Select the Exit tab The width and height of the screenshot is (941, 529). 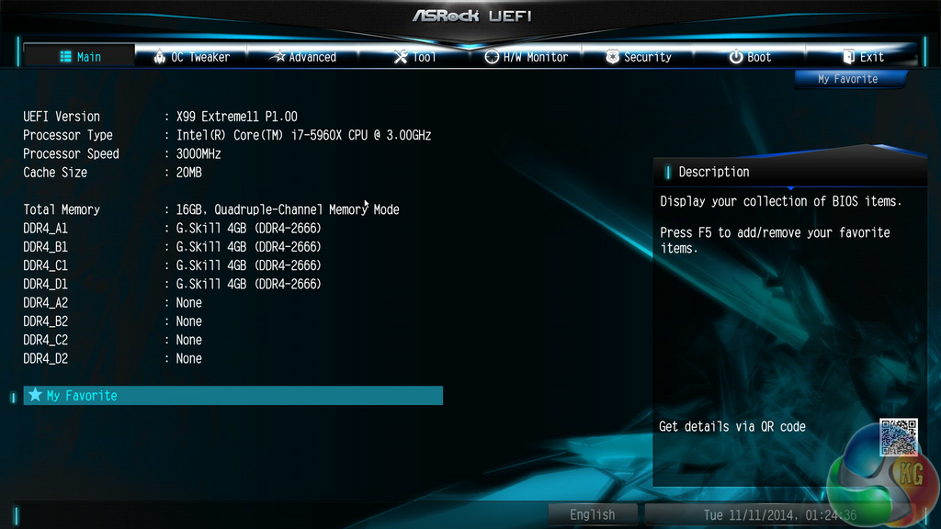click(x=861, y=56)
